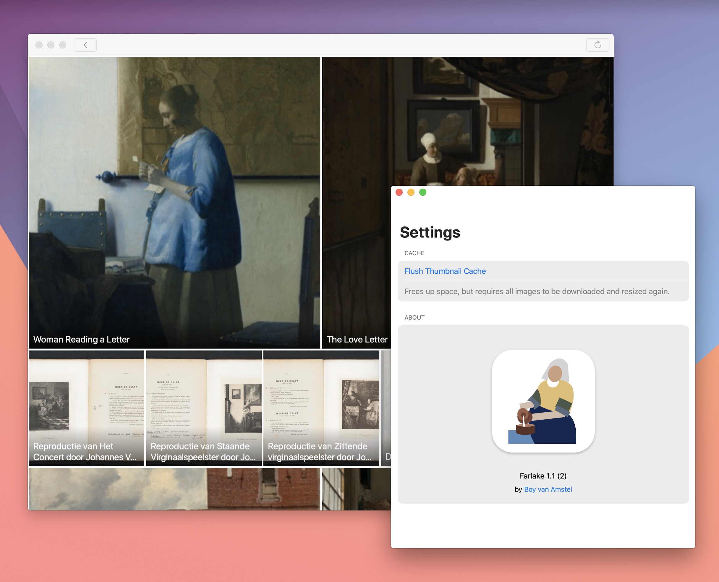Select Reproductie van Het Concert thumbnail
719x582 pixels.
pyautogui.click(x=87, y=408)
